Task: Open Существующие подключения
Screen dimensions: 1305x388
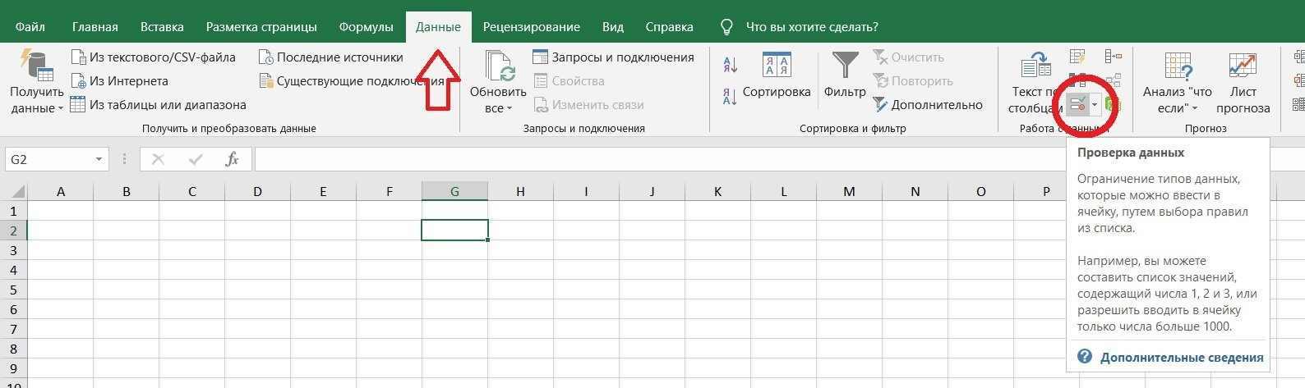Action: 351,81
